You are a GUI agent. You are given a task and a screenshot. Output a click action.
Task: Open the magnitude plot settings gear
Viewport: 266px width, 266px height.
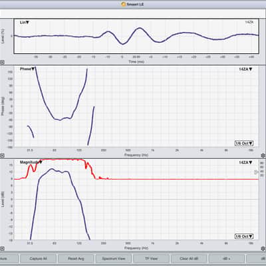[263, 249]
